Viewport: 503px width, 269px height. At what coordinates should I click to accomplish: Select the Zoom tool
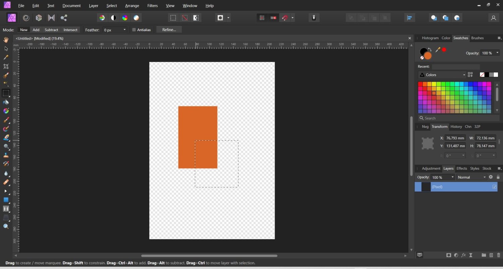pyautogui.click(x=6, y=226)
